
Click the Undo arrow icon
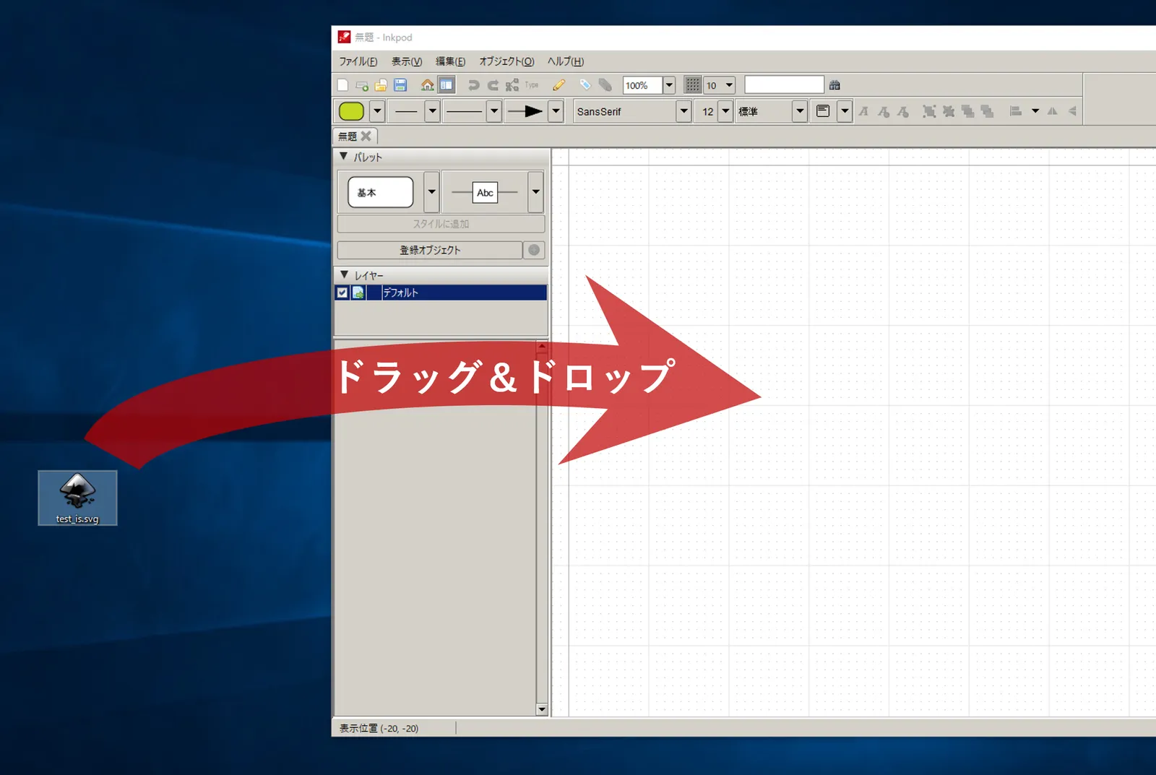[473, 85]
